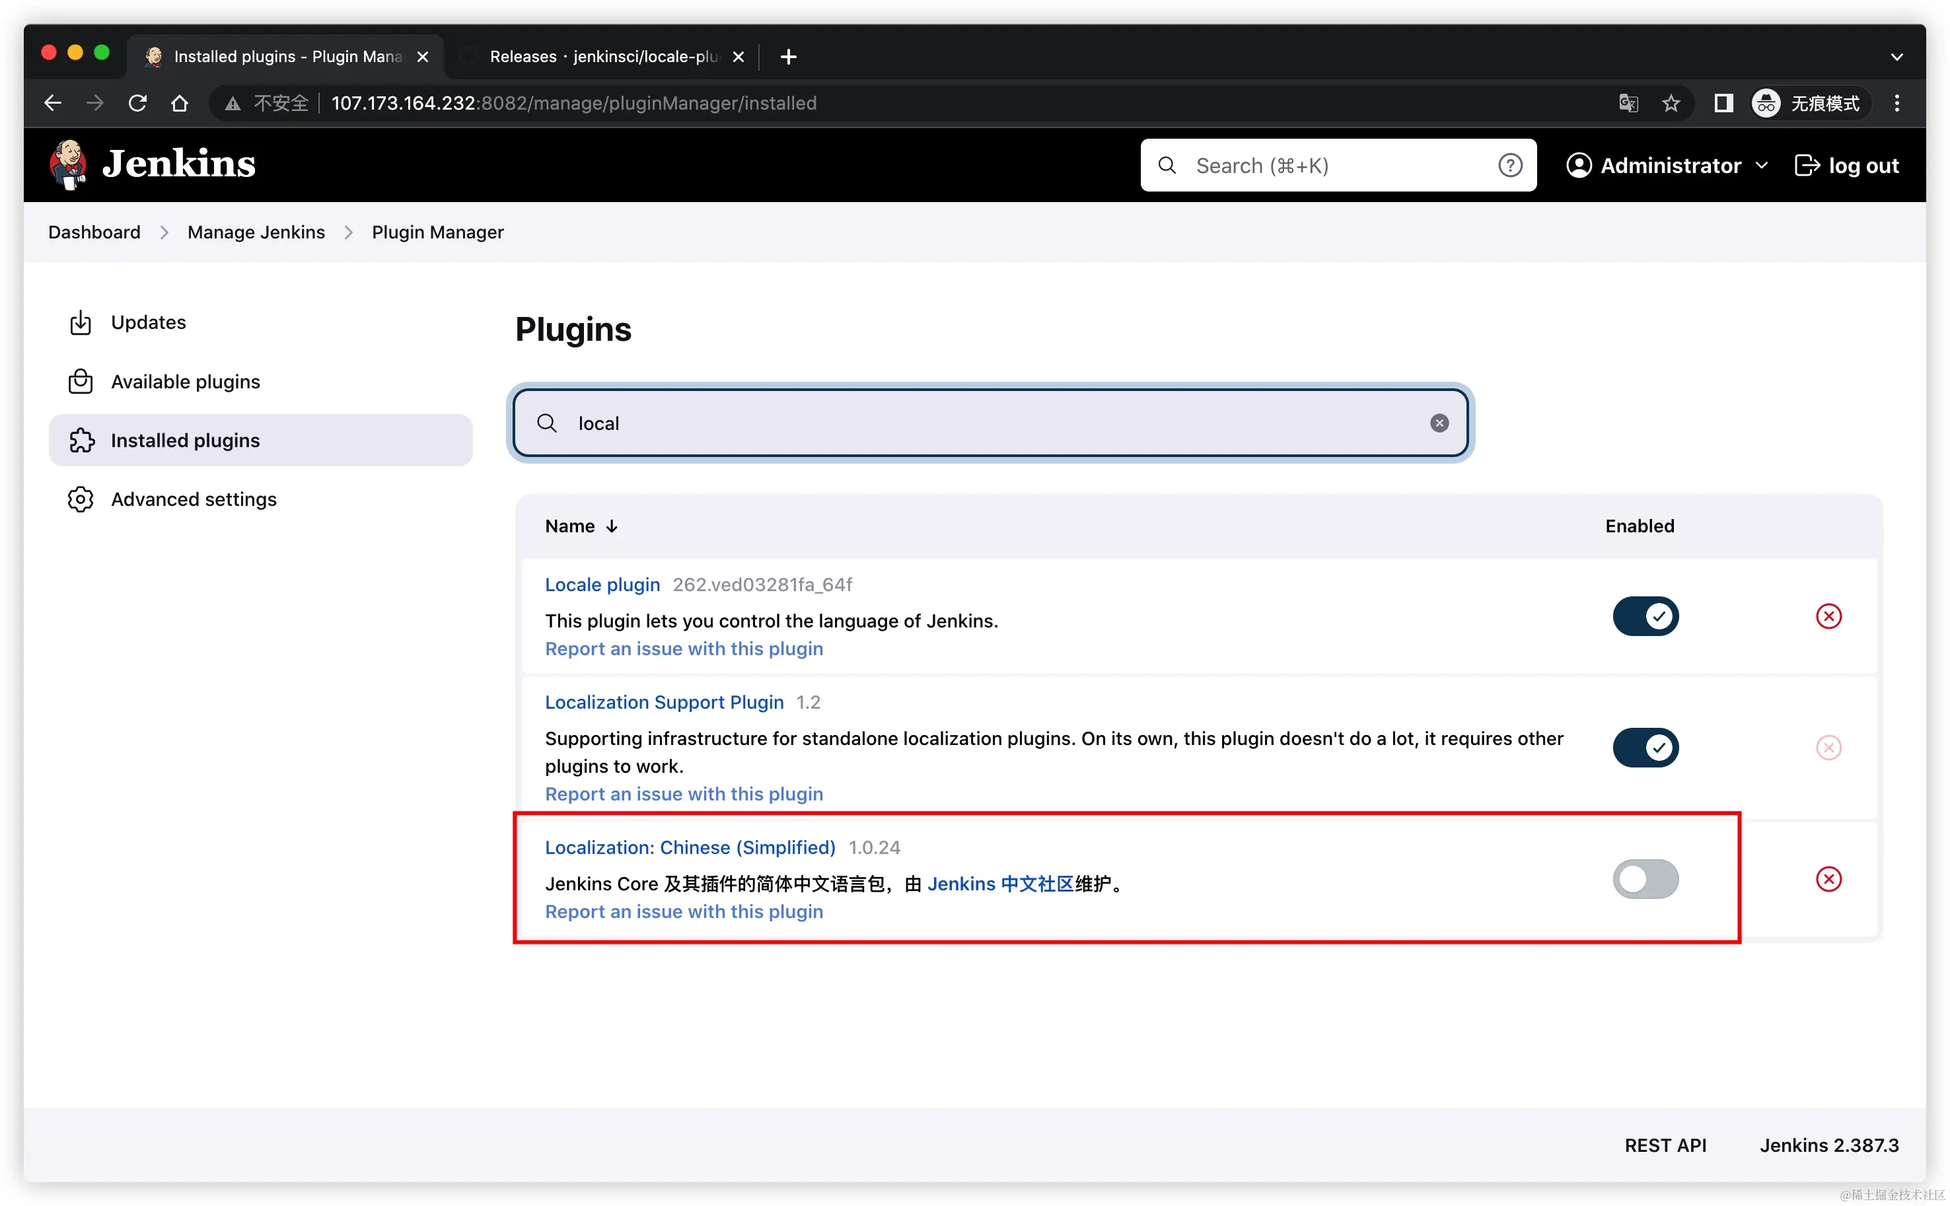Click the browser back arrow
Image resolution: width=1950 pixels, height=1206 pixels.
[53, 103]
